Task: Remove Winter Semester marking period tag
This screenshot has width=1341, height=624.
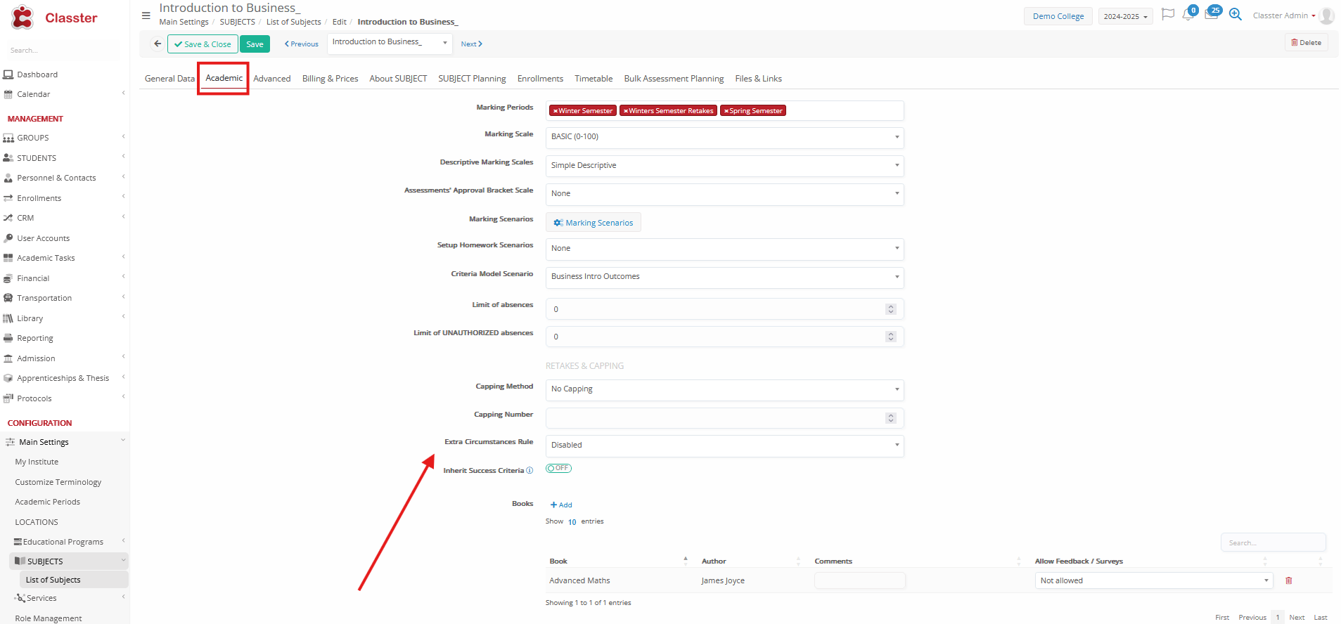Action: 555,111
